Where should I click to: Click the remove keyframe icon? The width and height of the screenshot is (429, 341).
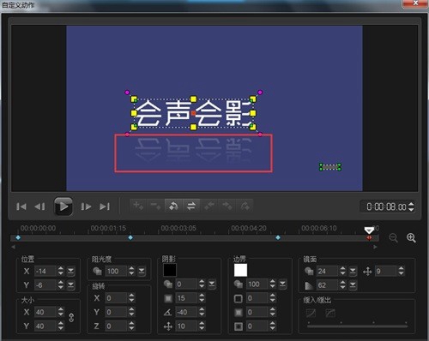pyautogui.click(x=156, y=206)
